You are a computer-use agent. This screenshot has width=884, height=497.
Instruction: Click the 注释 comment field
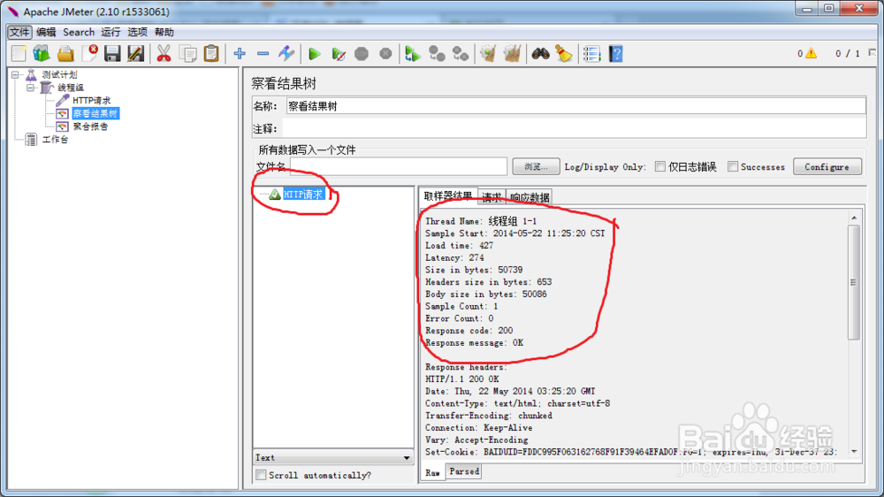click(x=575, y=128)
